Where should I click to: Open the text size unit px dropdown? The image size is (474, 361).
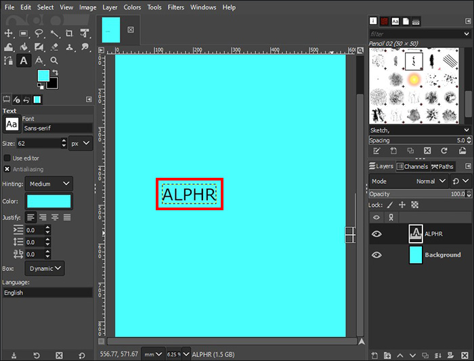(x=81, y=143)
